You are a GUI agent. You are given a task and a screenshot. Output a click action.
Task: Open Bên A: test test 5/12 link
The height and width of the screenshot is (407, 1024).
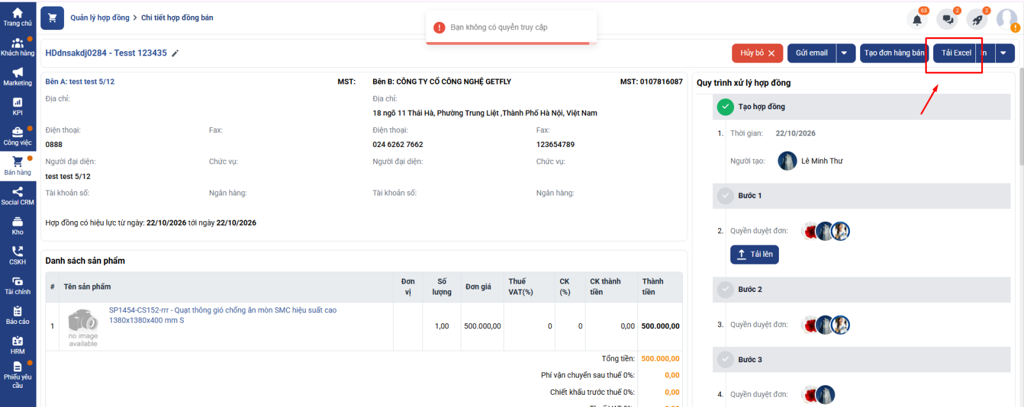(80, 82)
